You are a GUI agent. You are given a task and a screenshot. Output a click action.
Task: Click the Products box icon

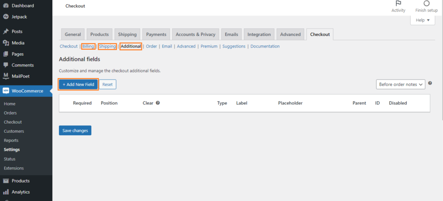pos(6,181)
